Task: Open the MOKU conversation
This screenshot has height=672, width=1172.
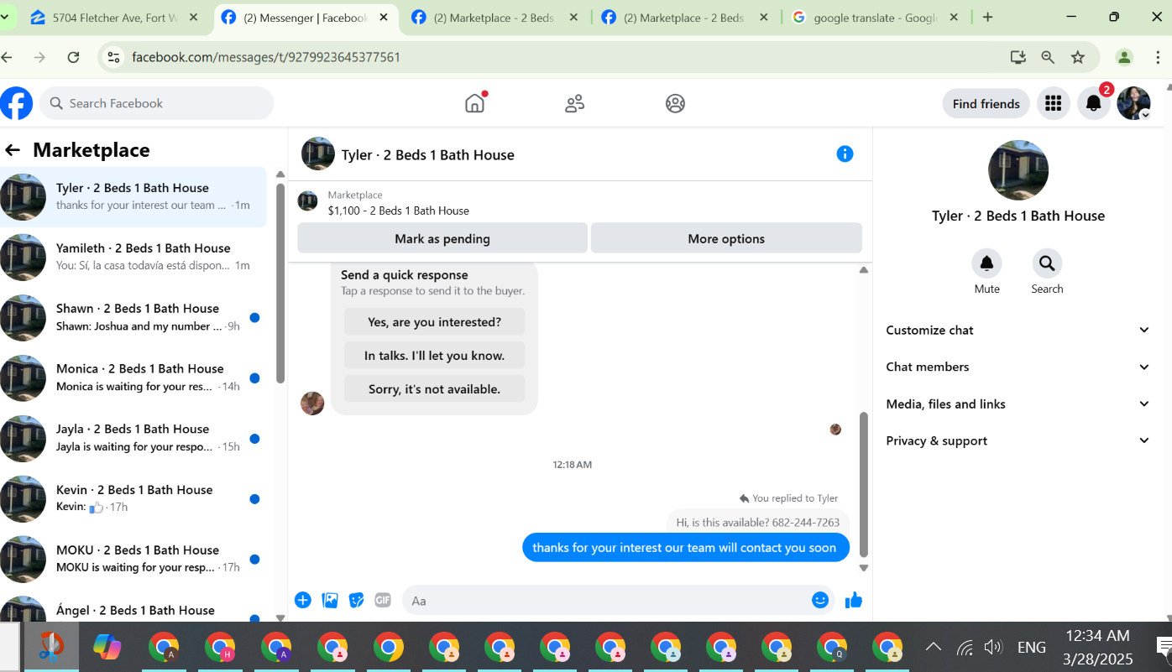Action: [133, 559]
